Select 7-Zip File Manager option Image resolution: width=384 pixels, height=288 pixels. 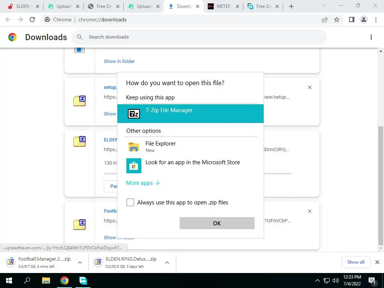tap(190, 114)
